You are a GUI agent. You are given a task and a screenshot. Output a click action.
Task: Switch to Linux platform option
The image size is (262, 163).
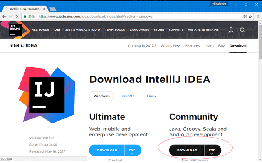151,96
